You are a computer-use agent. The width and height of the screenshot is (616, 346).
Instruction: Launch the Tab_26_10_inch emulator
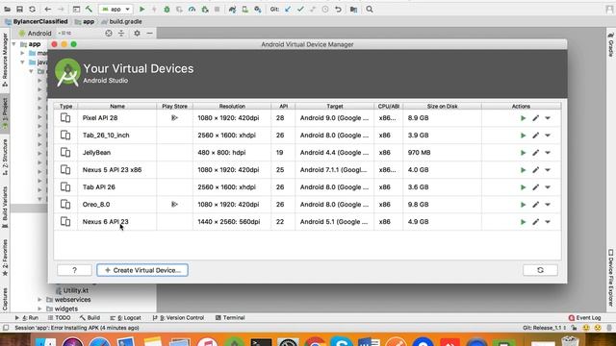pos(523,136)
